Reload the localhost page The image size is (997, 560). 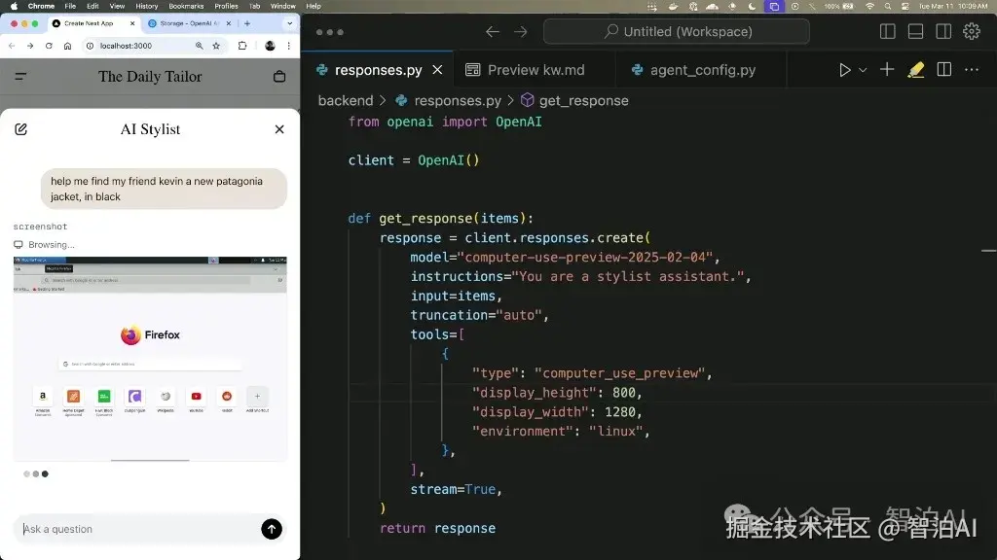[49, 46]
